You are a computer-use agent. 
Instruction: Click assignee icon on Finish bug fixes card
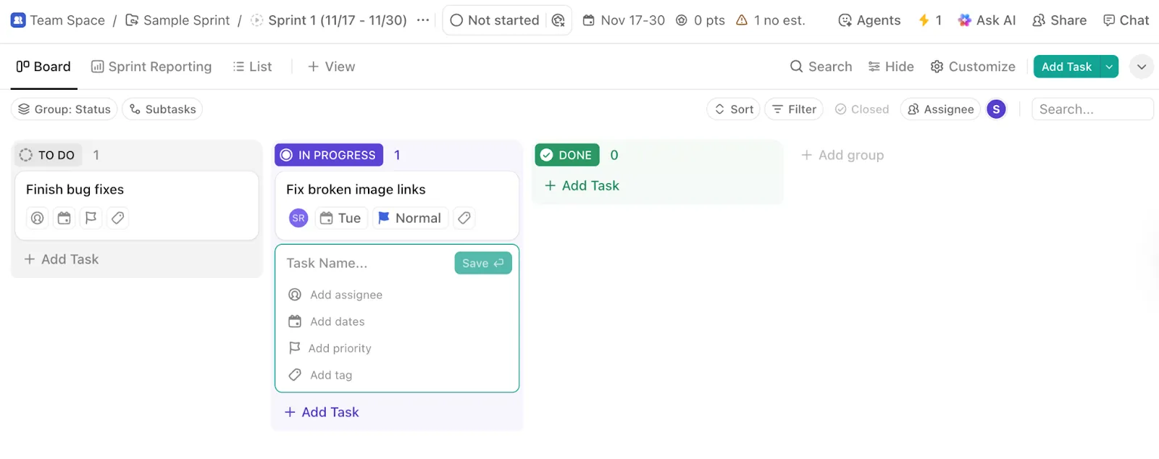click(38, 218)
